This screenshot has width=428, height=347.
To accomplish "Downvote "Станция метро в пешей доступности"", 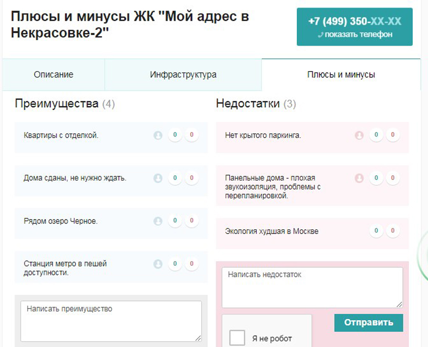I will (x=192, y=263).
